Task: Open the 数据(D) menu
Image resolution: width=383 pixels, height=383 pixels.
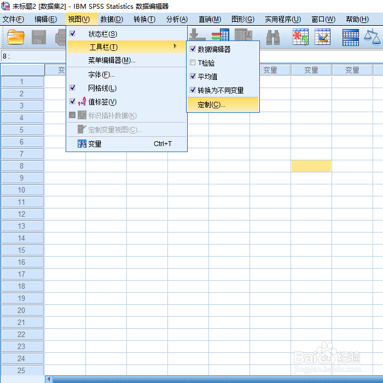Action: coord(112,19)
